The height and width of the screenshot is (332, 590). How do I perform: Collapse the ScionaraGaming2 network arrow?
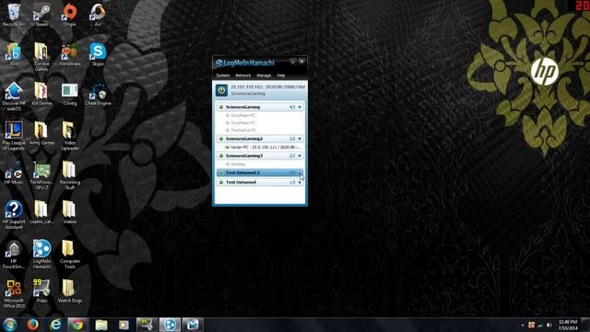[300, 139]
